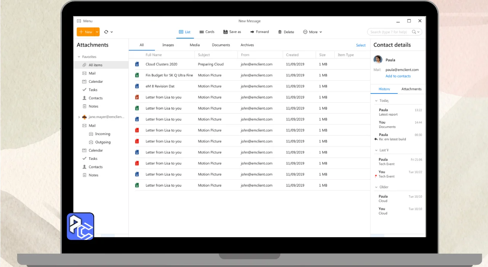Viewport: 488px width, 267px height.
Task: Click Paula's contact avatar
Action: click(378, 60)
